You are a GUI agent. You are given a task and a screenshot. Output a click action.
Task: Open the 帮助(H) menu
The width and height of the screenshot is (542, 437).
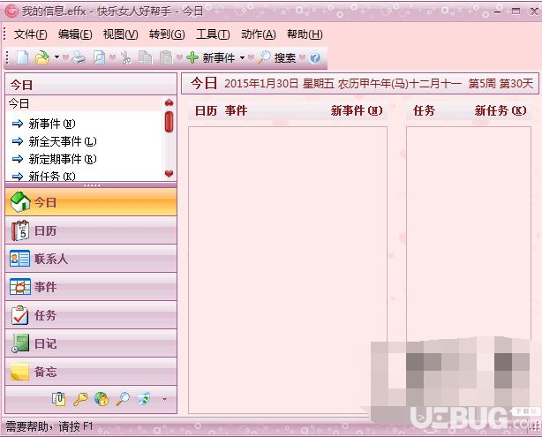(x=305, y=34)
